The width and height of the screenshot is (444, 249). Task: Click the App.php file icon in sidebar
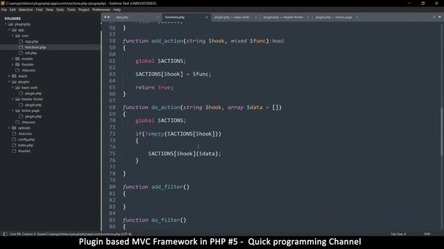tap(21, 41)
